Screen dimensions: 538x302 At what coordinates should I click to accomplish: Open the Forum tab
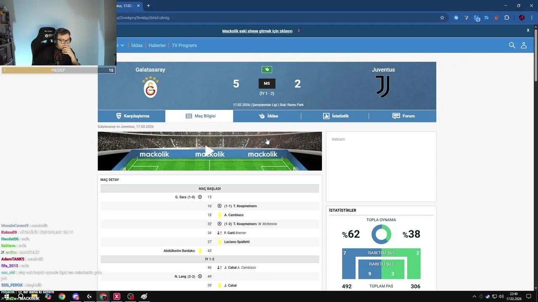[403, 116]
